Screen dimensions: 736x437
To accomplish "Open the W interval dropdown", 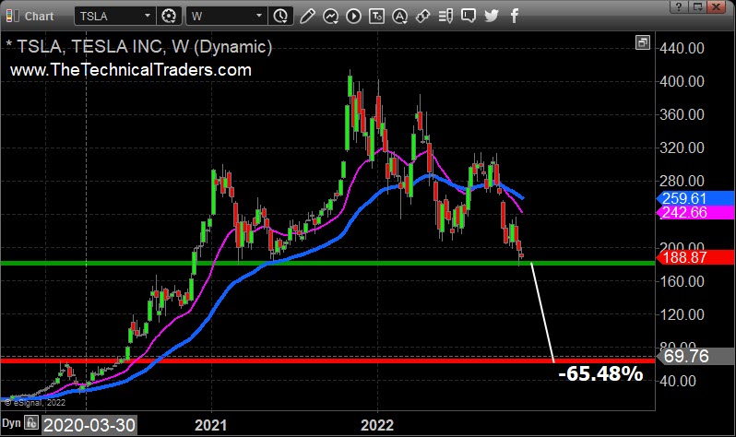I will tap(258, 16).
